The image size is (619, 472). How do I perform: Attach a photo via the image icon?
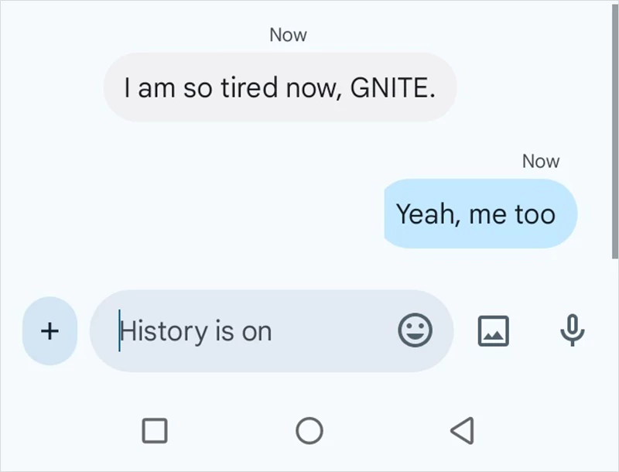[x=493, y=330]
